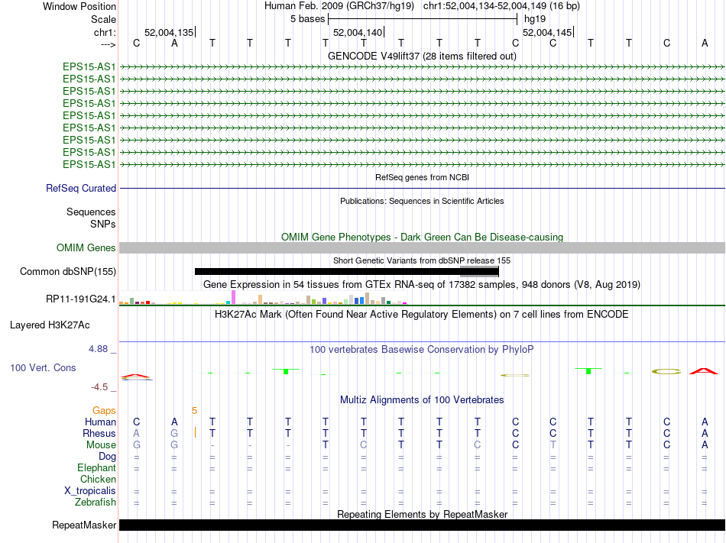The width and height of the screenshot is (726, 543).
Task: Open Publications: Sequences in Scientific Articles title
Action: click(x=422, y=201)
